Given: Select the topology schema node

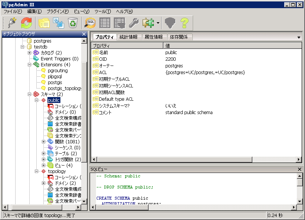Looking at the screenshot, I should pyautogui.click(x=57, y=171).
